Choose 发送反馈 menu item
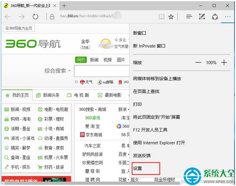This screenshot has width=236, height=186. tap(142, 156)
